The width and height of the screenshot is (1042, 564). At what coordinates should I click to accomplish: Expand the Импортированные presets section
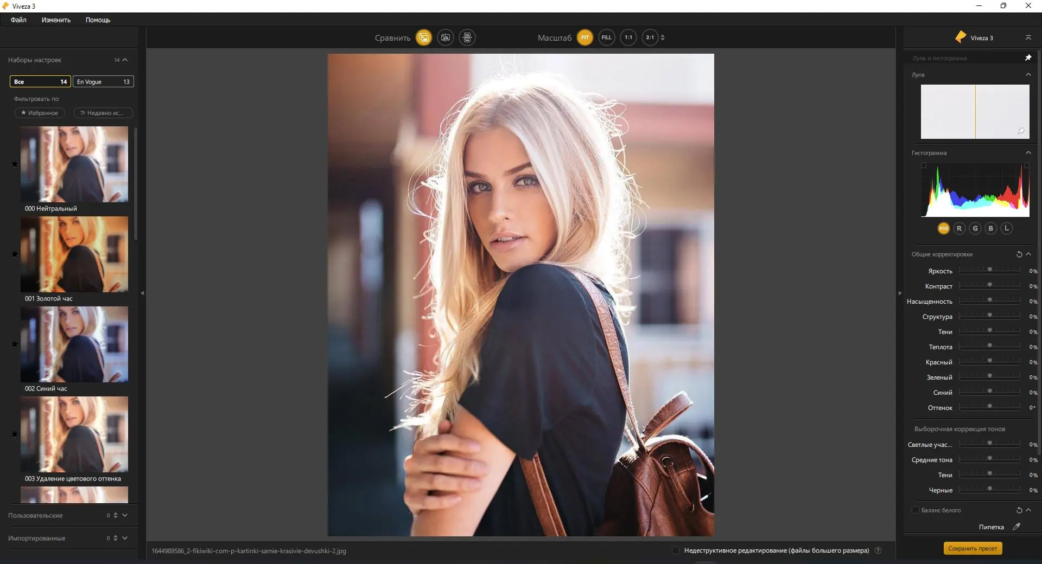coord(125,538)
